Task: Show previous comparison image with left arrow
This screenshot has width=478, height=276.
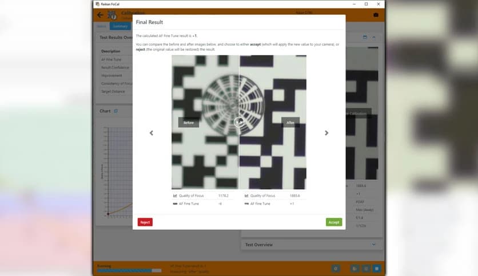Action: [x=152, y=133]
